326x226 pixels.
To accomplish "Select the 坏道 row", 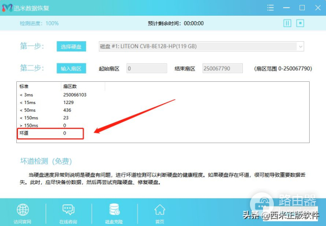I will (x=51, y=133).
